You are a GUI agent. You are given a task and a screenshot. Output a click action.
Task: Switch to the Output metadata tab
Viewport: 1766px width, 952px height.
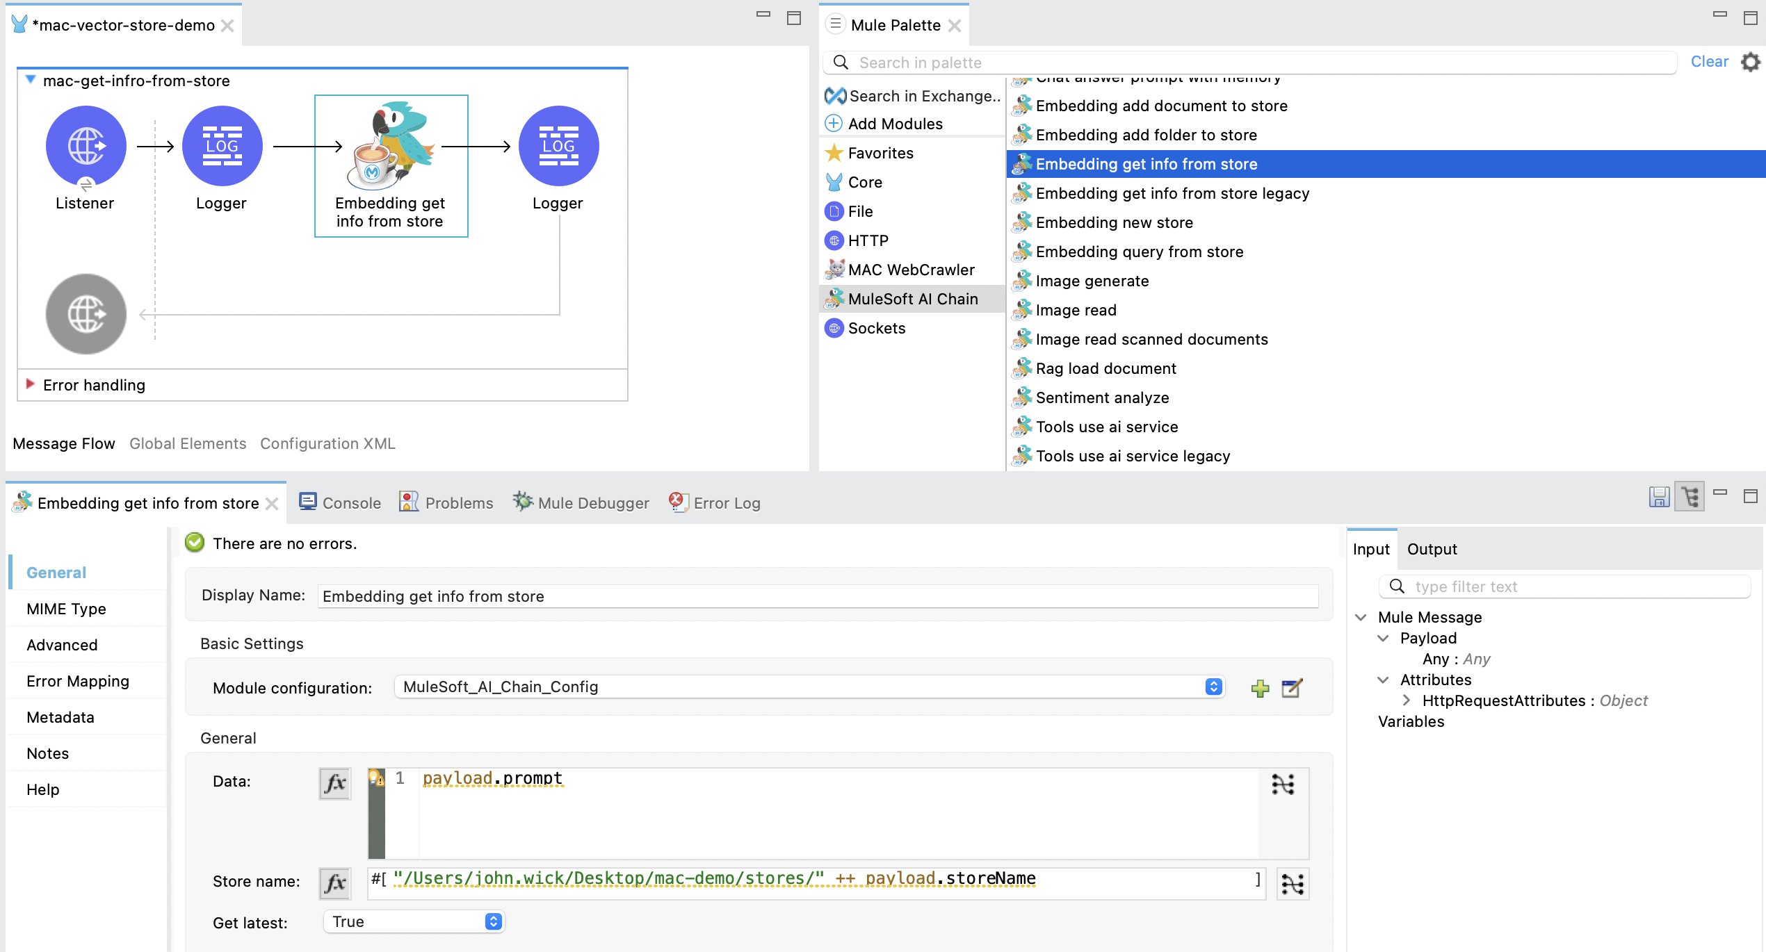[1432, 549]
